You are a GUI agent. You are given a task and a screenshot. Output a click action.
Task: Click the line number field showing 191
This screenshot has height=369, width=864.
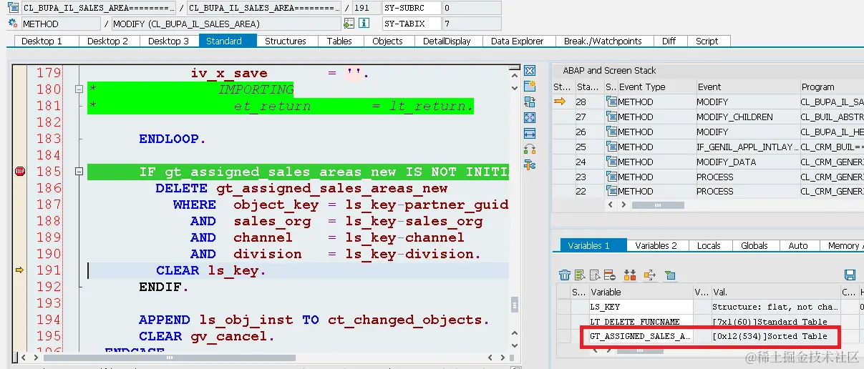click(366, 9)
